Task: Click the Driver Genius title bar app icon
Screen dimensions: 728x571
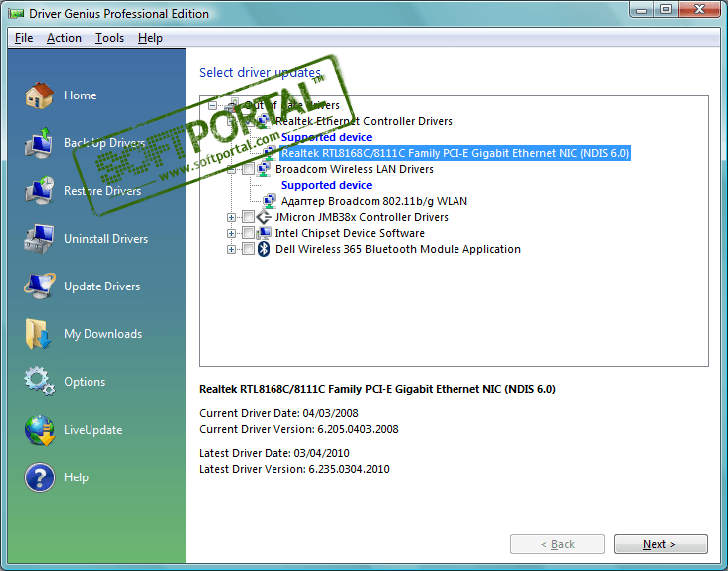Action: pos(16,14)
